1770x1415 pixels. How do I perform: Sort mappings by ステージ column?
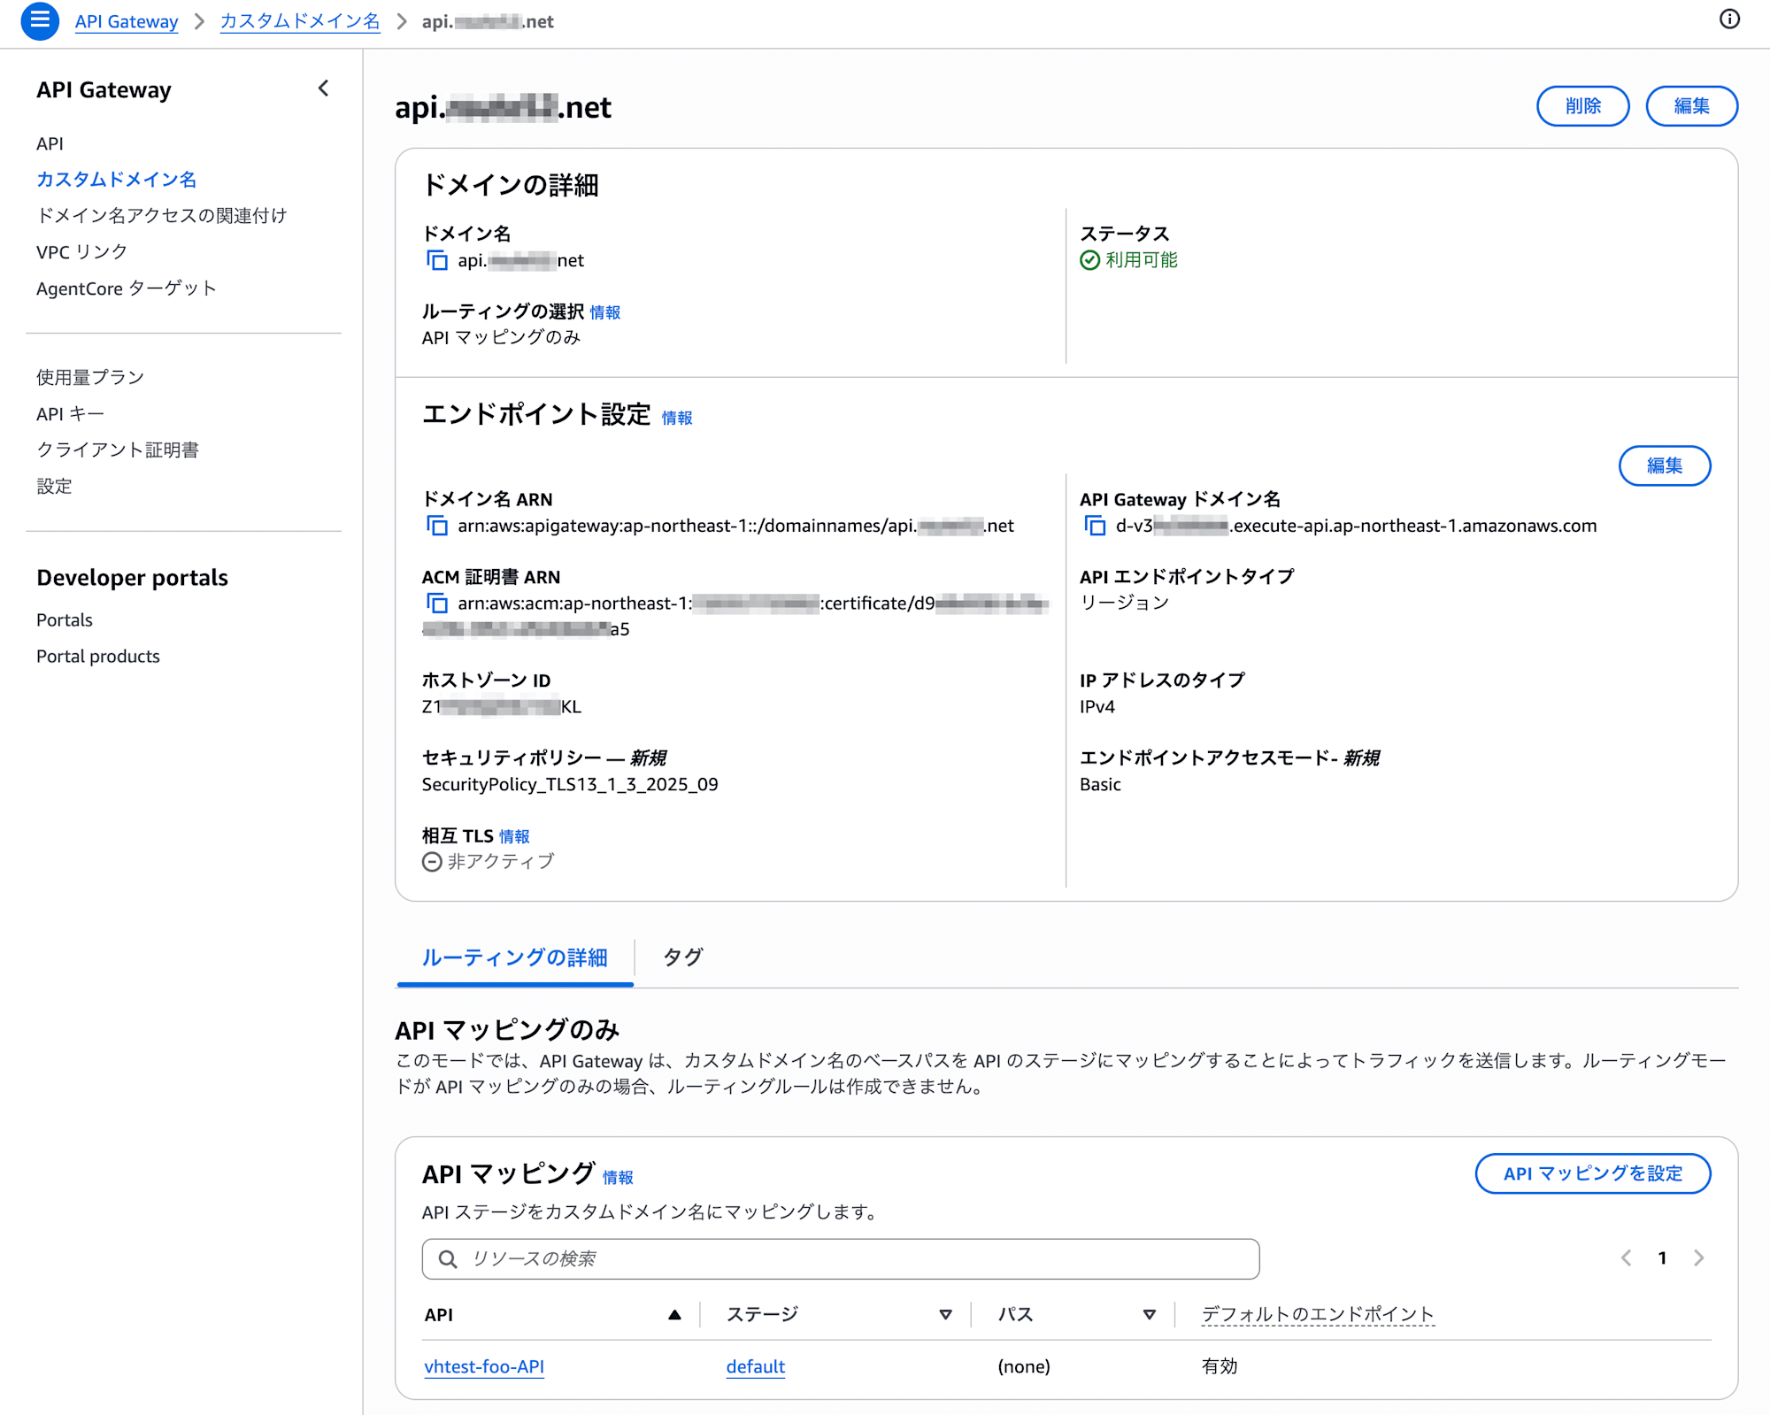coord(945,1315)
